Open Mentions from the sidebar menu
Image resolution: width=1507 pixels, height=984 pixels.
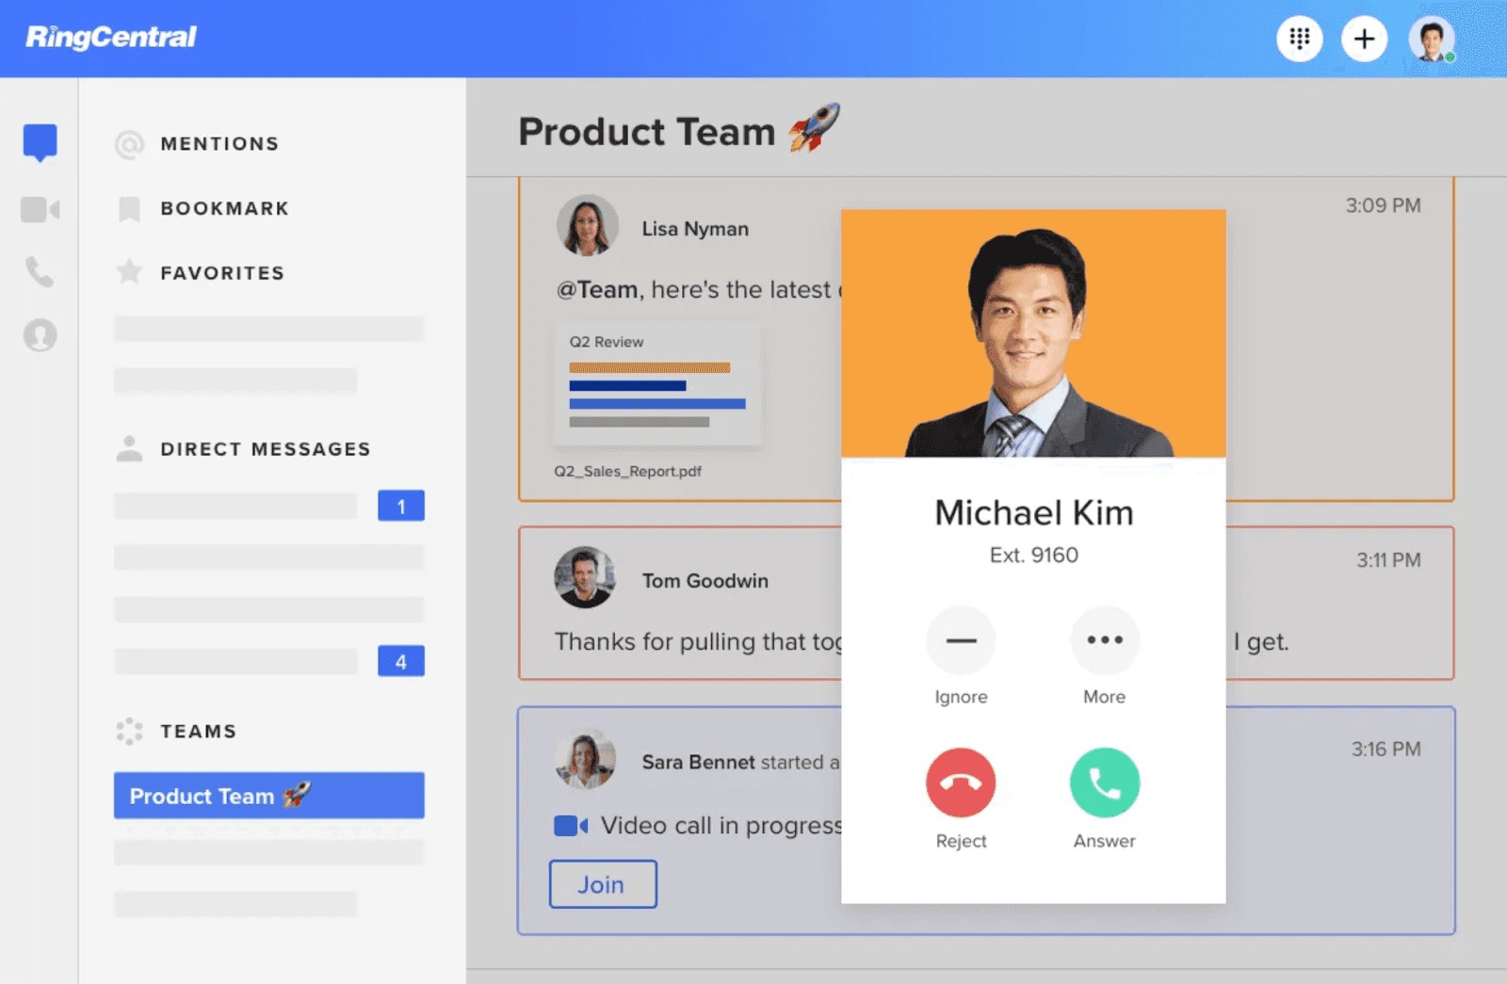tap(219, 143)
